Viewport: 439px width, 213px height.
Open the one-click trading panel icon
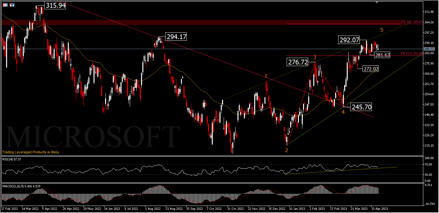12,5
